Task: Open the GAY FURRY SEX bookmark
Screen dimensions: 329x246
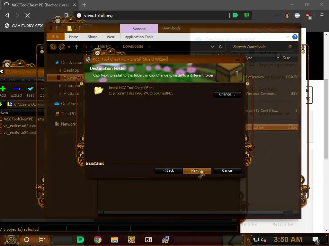Action: coord(24,26)
